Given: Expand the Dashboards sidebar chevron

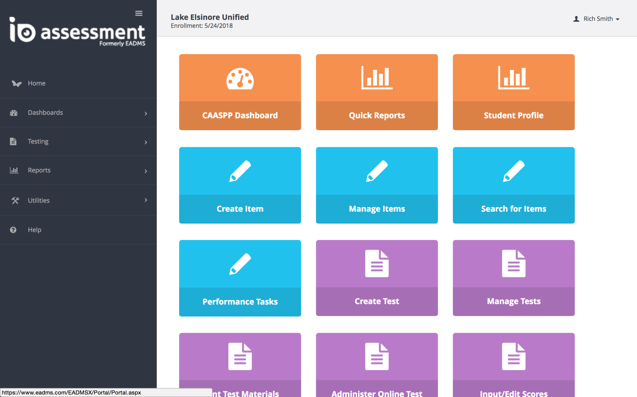Looking at the screenshot, I should tap(146, 113).
